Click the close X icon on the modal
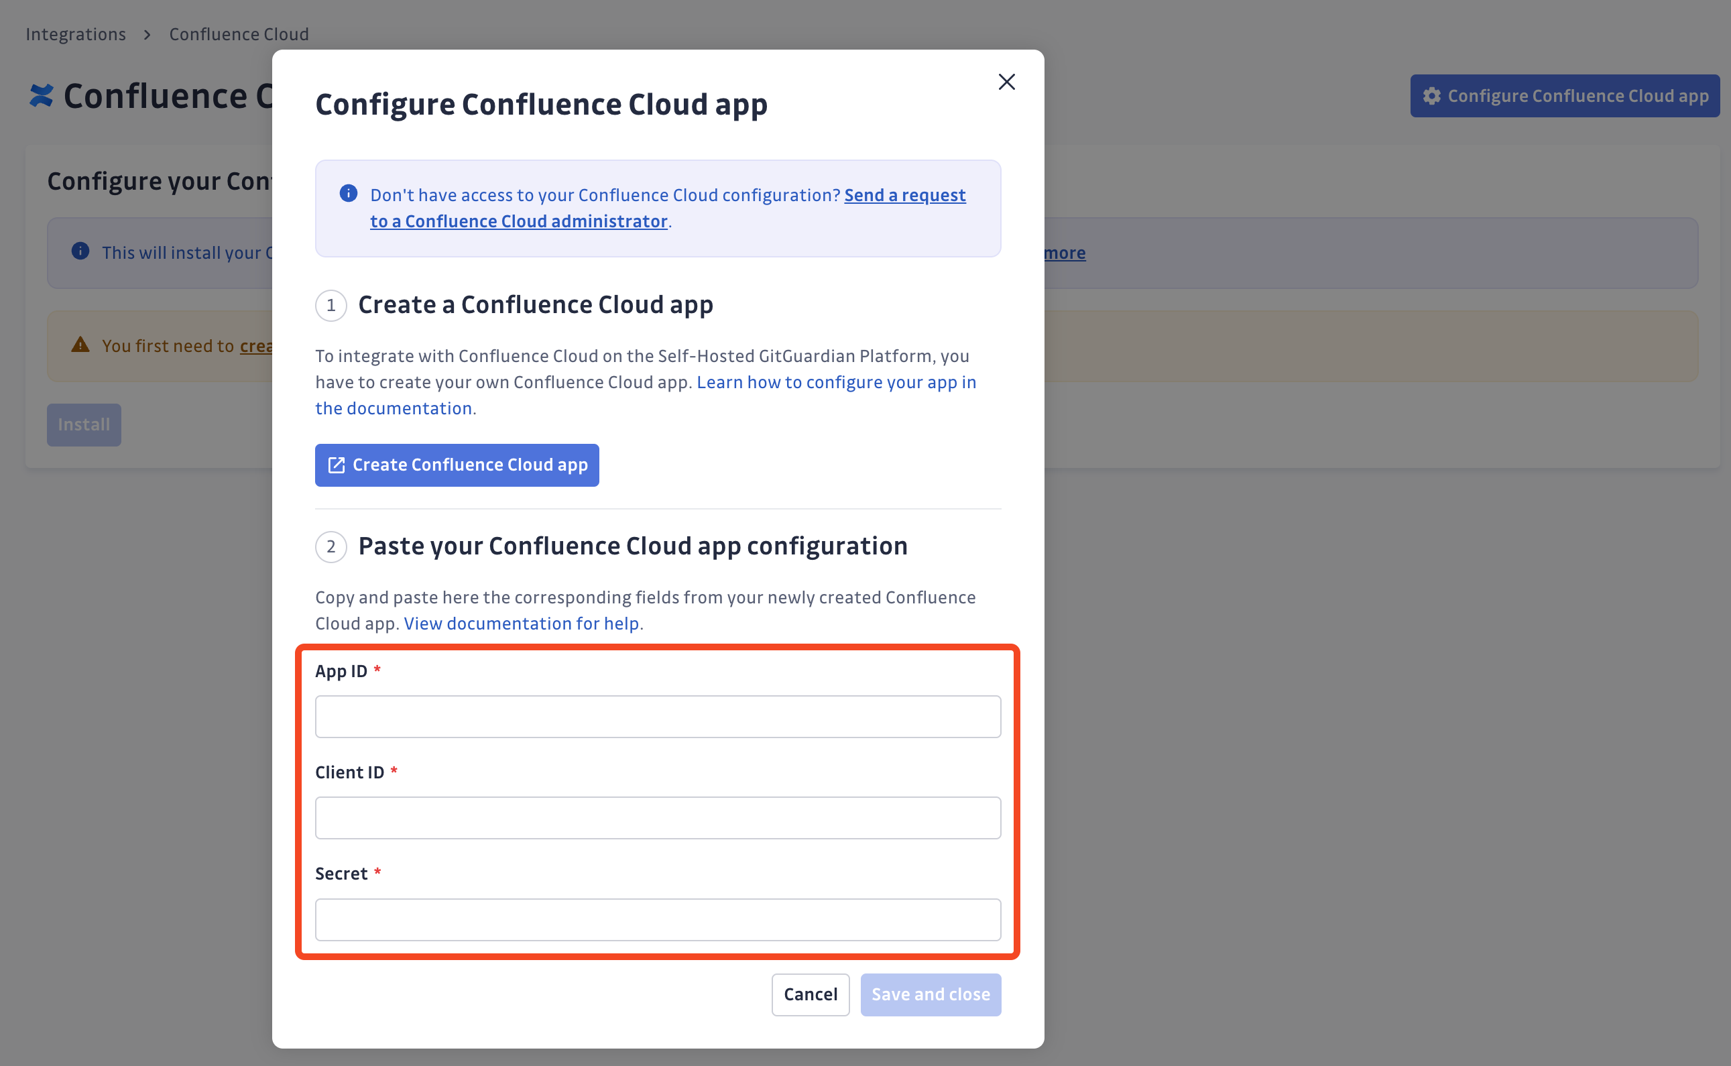1731x1066 pixels. [1006, 82]
